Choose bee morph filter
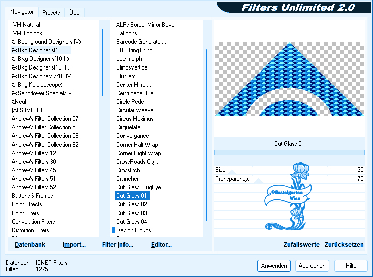Viewport: 373px width, 277px height. pos(129,59)
